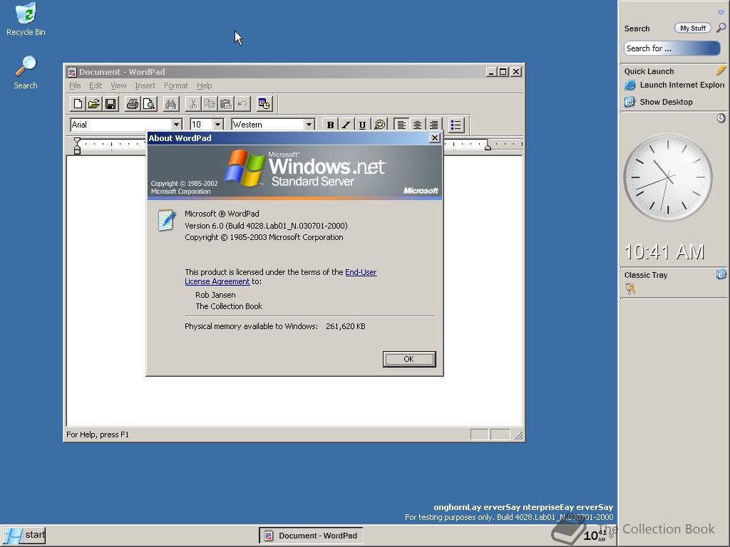730x547 pixels.
Task: Click the 10:41 AM digital time text
Action: coord(664,252)
